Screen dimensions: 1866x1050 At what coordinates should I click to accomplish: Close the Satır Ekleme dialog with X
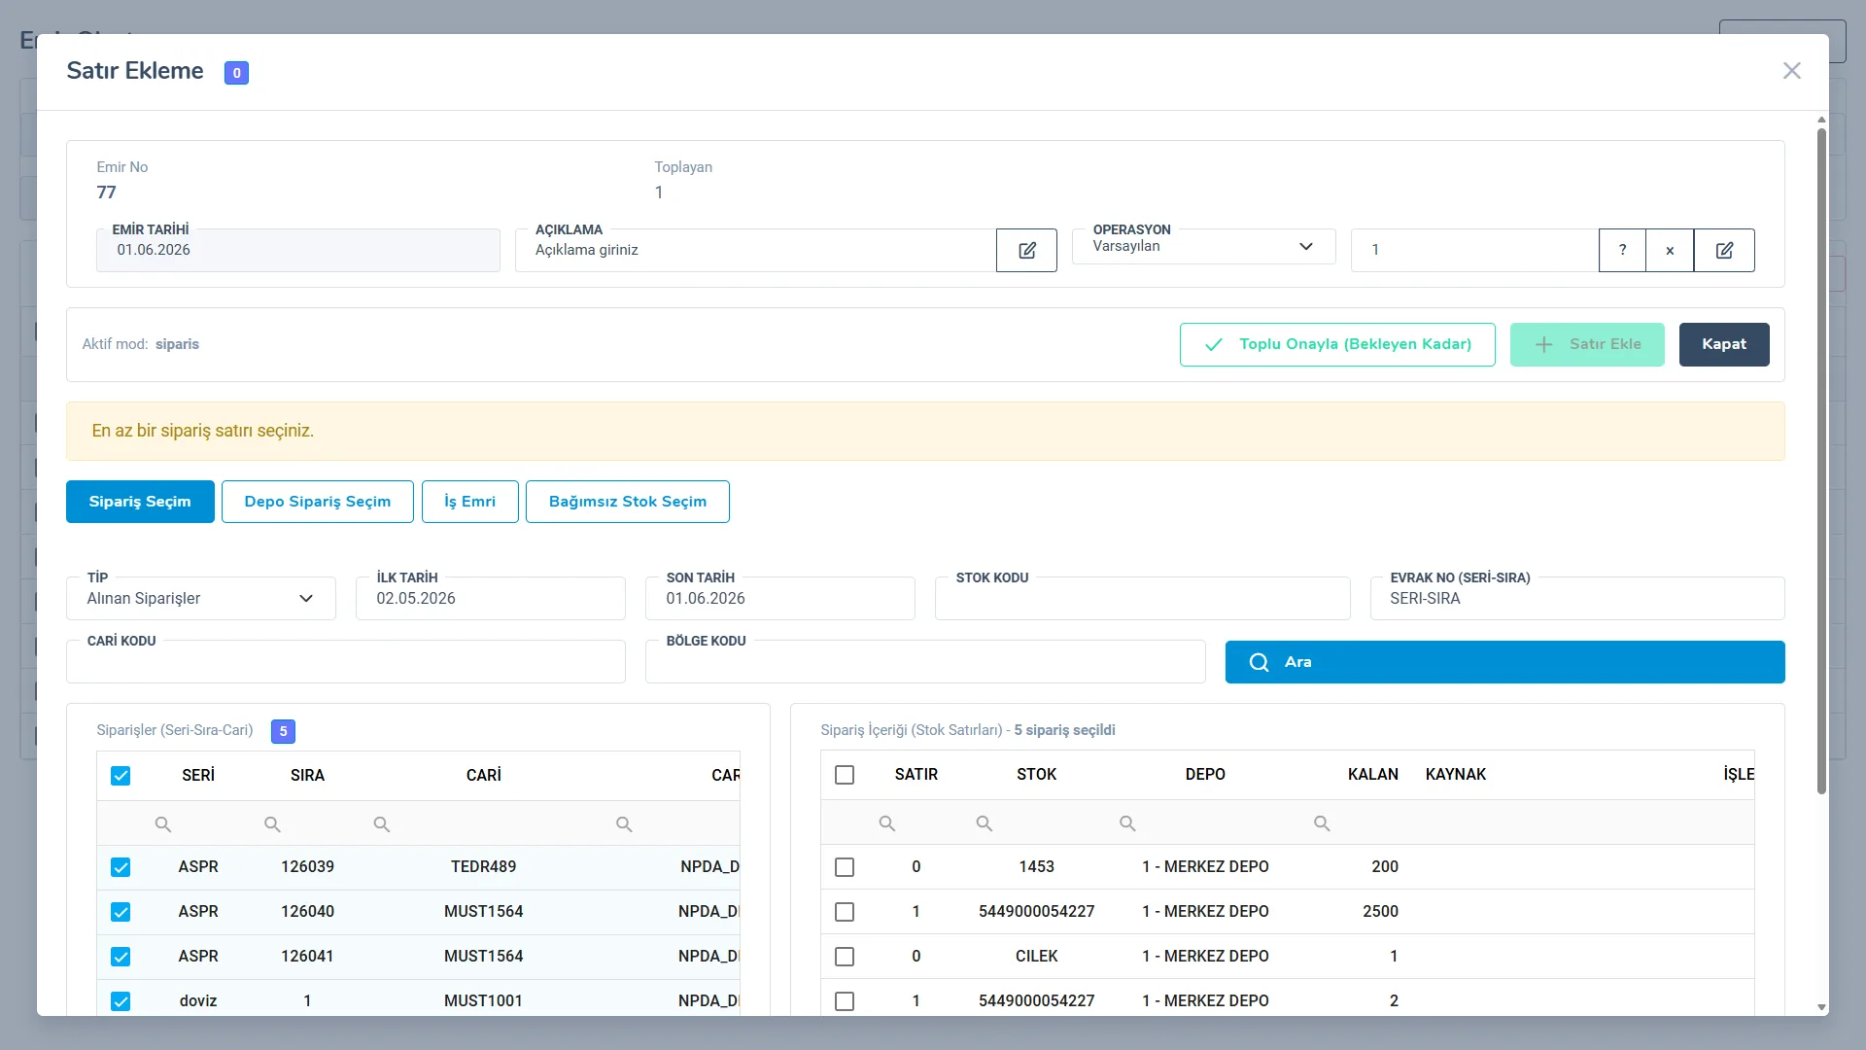[1792, 71]
